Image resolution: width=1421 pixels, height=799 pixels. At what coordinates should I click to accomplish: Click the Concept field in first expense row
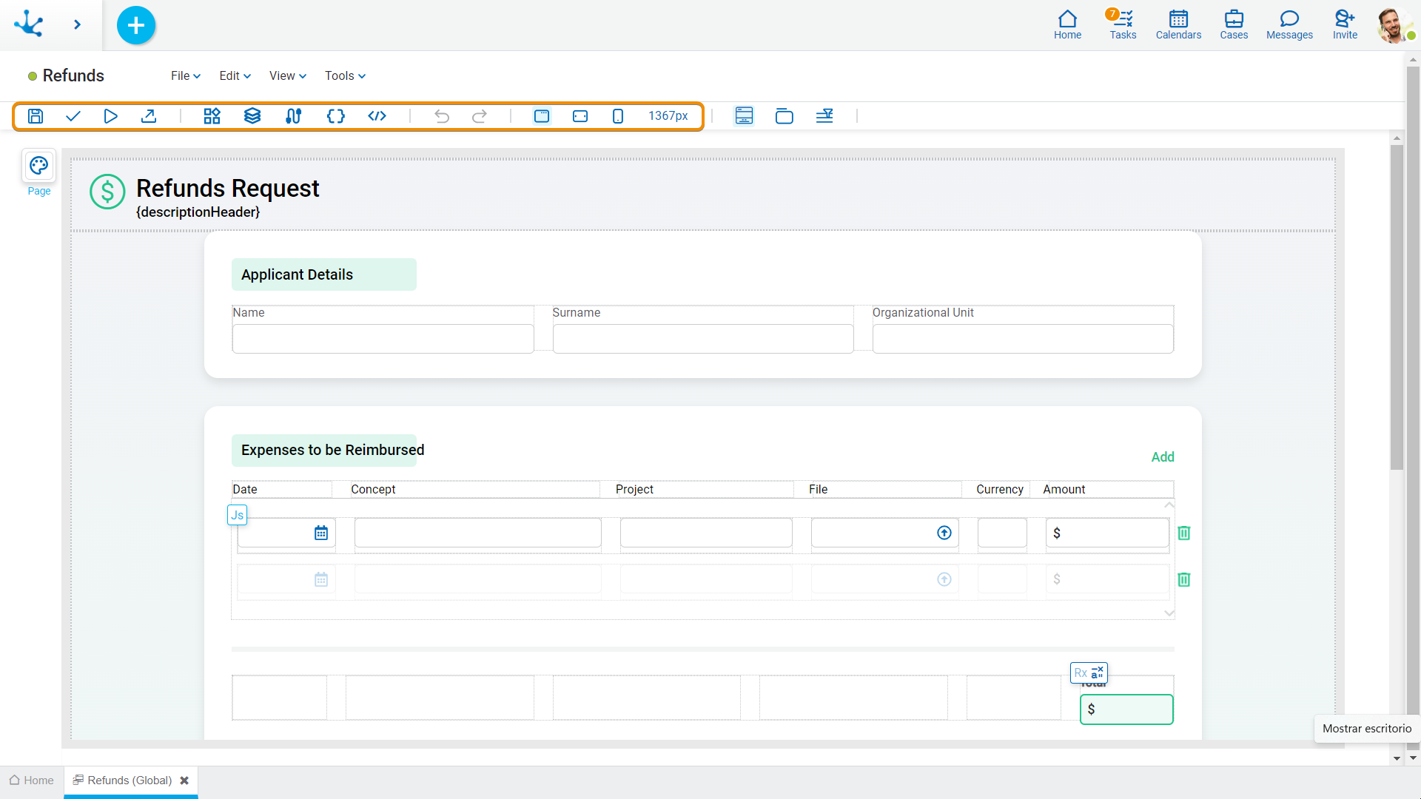[x=478, y=533]
